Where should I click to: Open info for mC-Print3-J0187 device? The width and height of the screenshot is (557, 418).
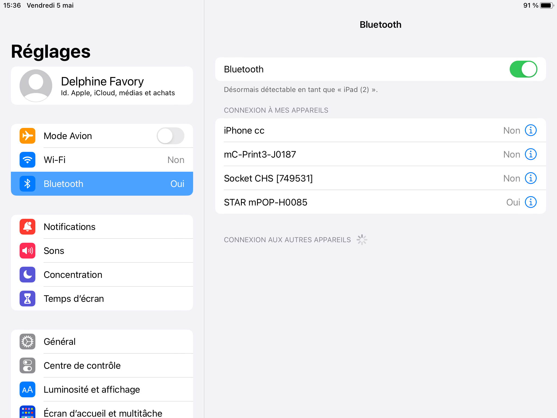pos(531,154)
